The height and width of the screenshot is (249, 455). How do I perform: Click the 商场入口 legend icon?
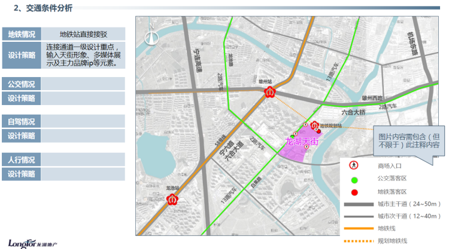pyautogui.click(x=354, y=165)
